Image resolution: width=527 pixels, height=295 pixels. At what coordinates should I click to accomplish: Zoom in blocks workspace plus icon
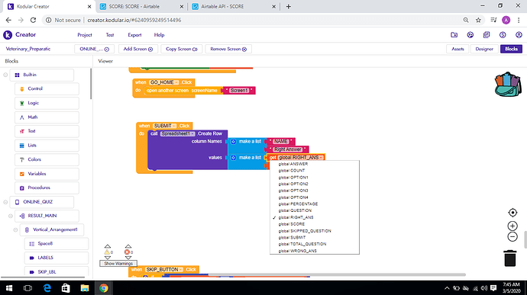[512, 226]
